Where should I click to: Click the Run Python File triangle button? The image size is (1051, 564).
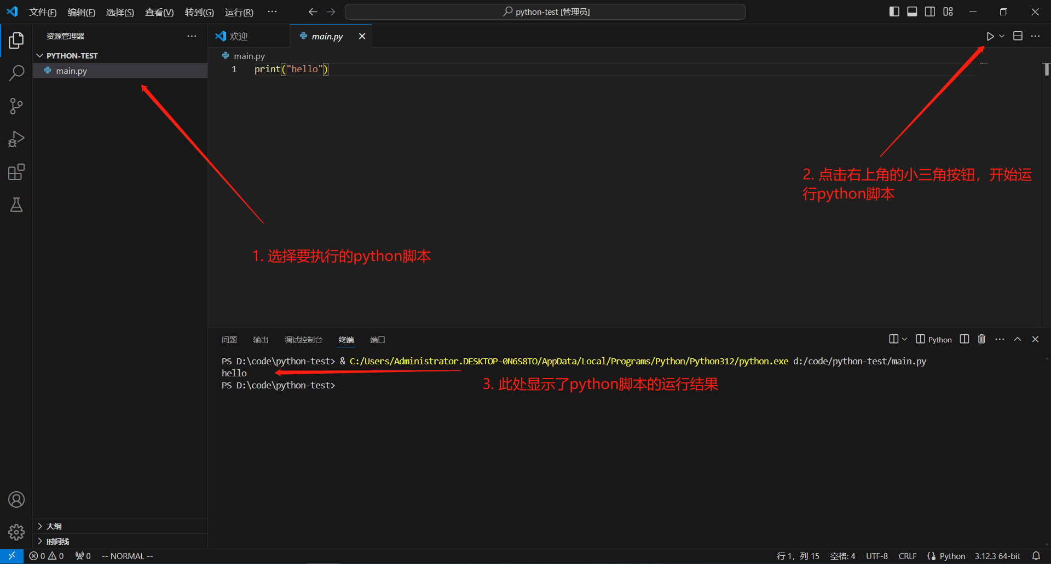(x=990, y=36)
